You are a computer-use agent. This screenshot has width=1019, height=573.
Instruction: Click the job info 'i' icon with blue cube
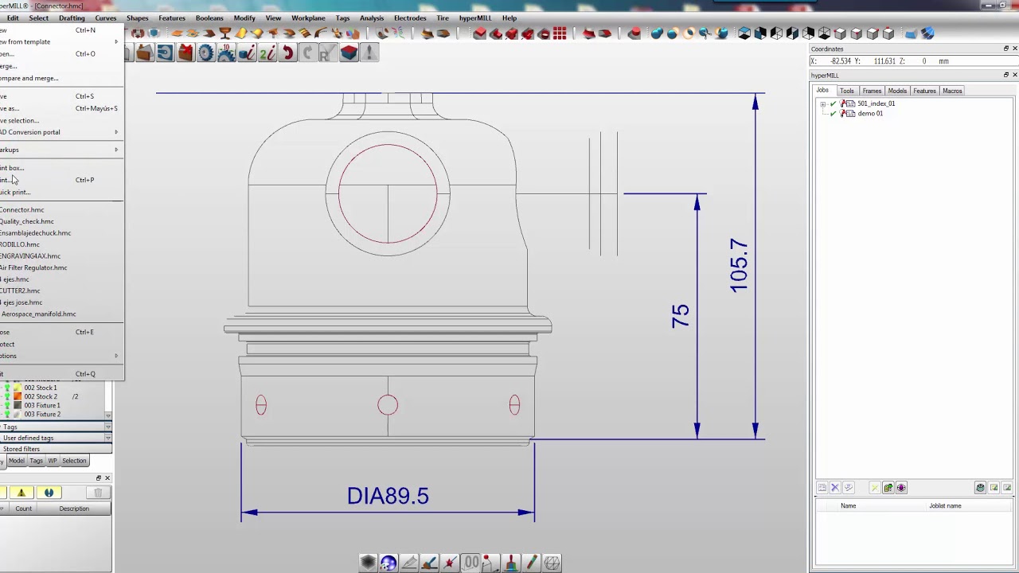coord(247,53)
